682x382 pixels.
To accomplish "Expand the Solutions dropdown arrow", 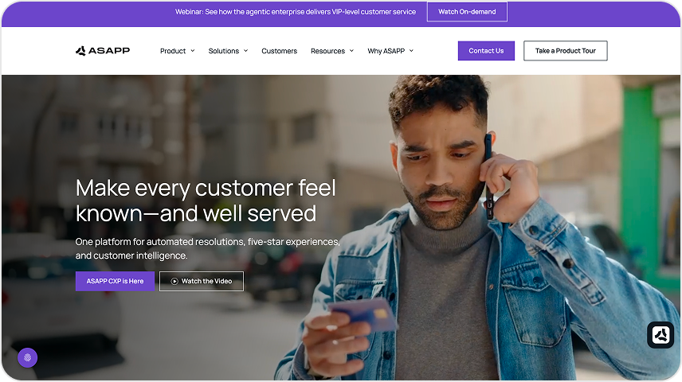I will tap(245, 51).
